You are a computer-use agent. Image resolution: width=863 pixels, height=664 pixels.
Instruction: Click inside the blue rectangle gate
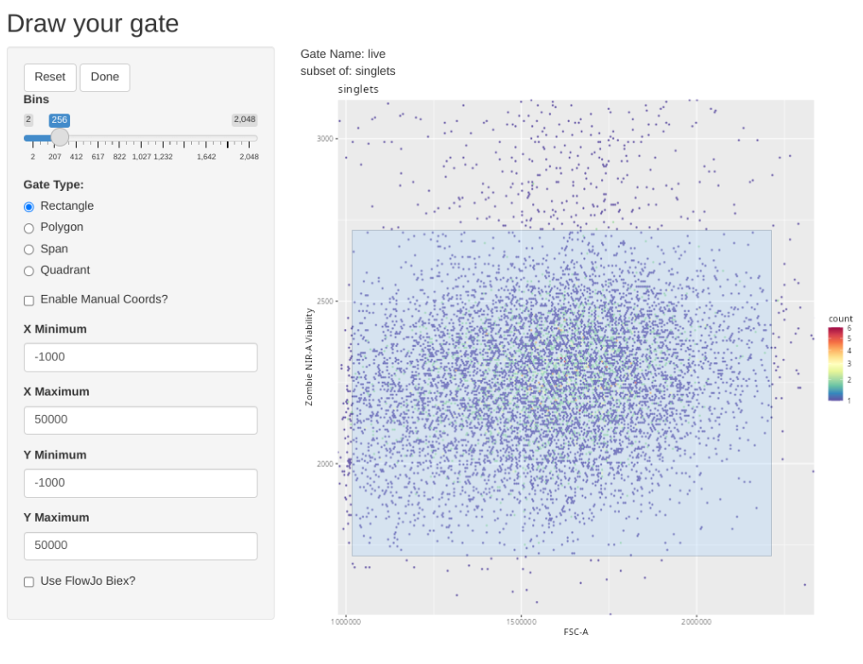point(561,392)
